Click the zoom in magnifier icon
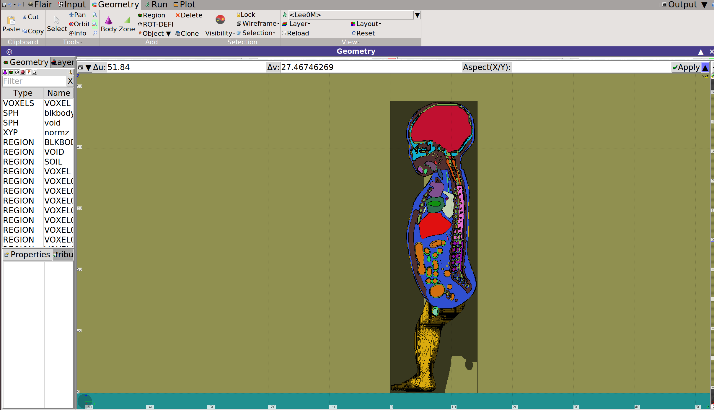 (95, 15)
